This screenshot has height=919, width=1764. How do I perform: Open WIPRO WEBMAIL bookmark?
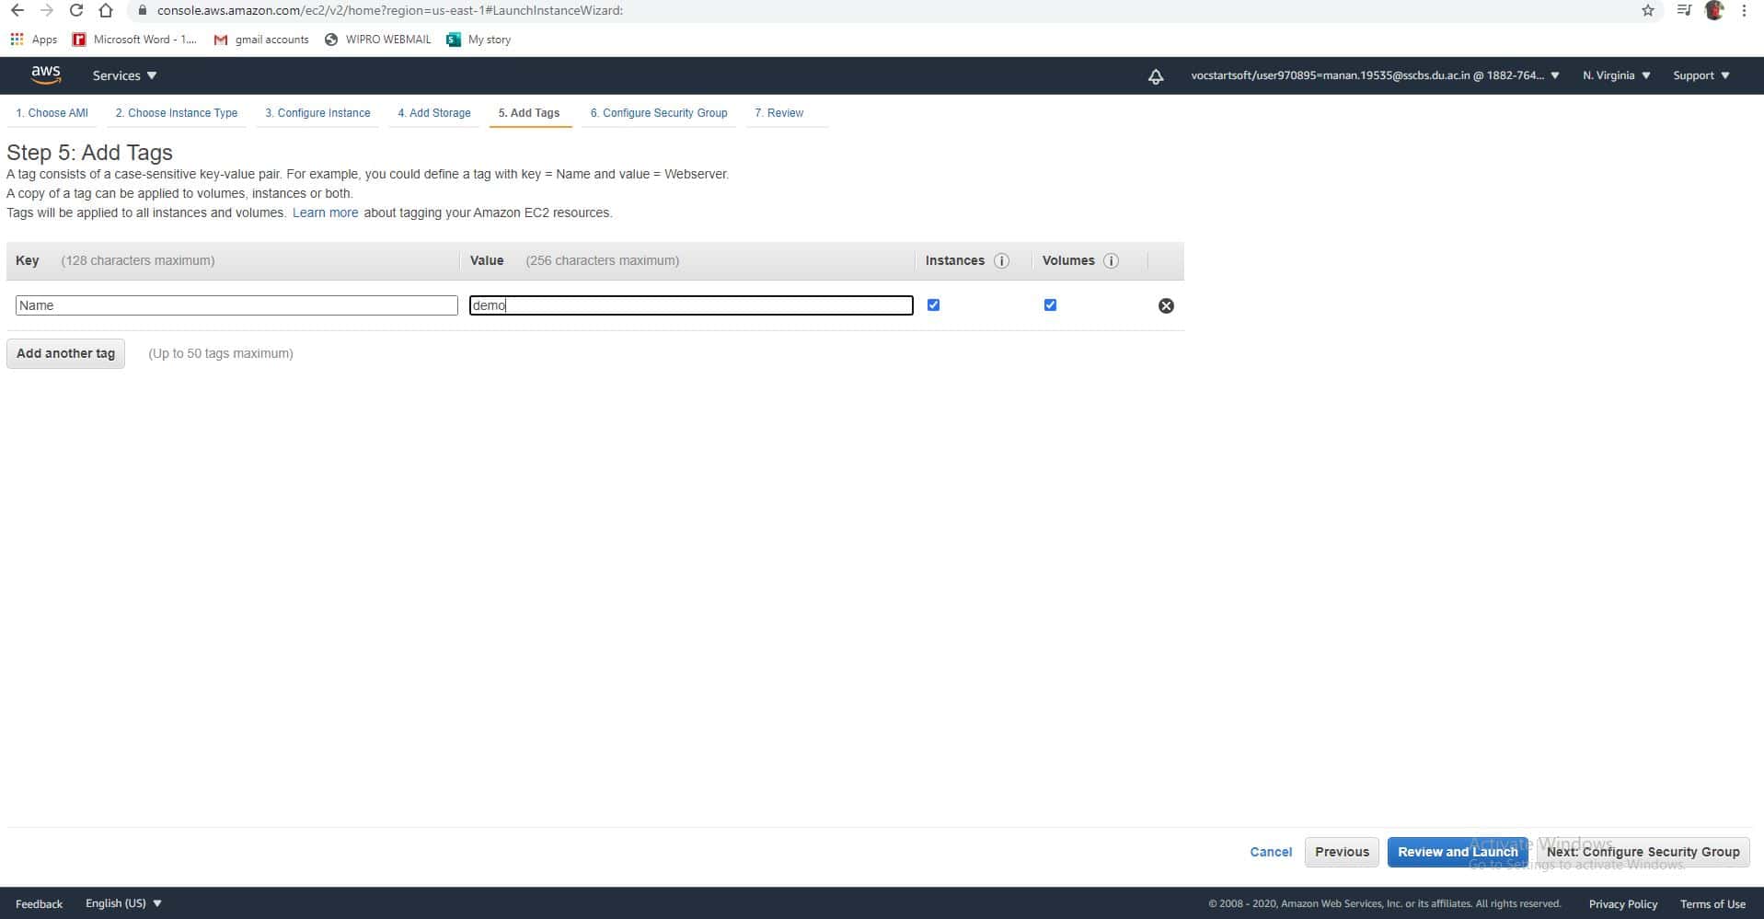[x=378, y=40]
